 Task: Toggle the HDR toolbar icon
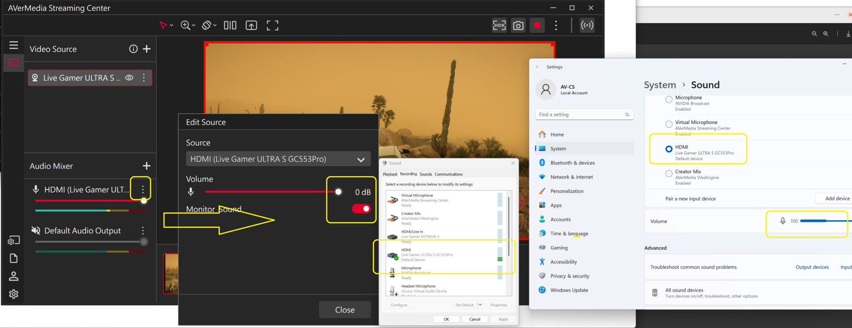(499, 25)
